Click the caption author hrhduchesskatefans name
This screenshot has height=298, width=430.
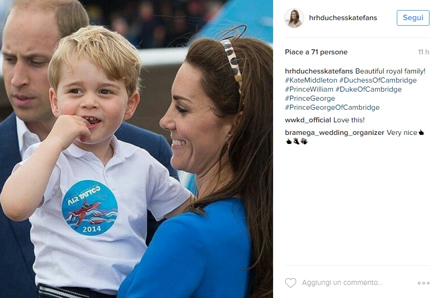pyautogui.click(x=319, y=71)
